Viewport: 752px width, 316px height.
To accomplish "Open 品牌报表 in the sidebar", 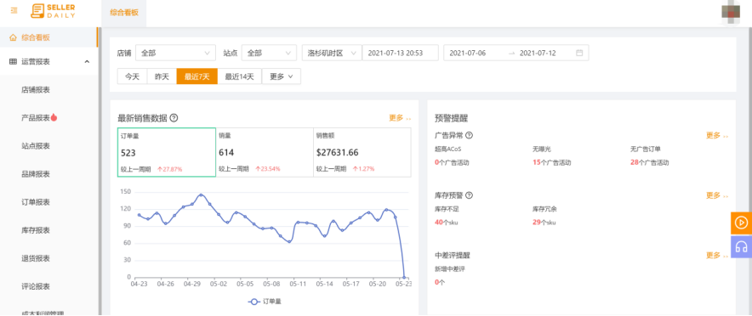I will click(36, 174).
